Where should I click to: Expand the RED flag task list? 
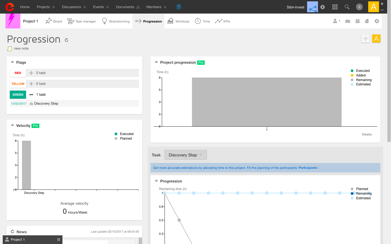[31, 73]
